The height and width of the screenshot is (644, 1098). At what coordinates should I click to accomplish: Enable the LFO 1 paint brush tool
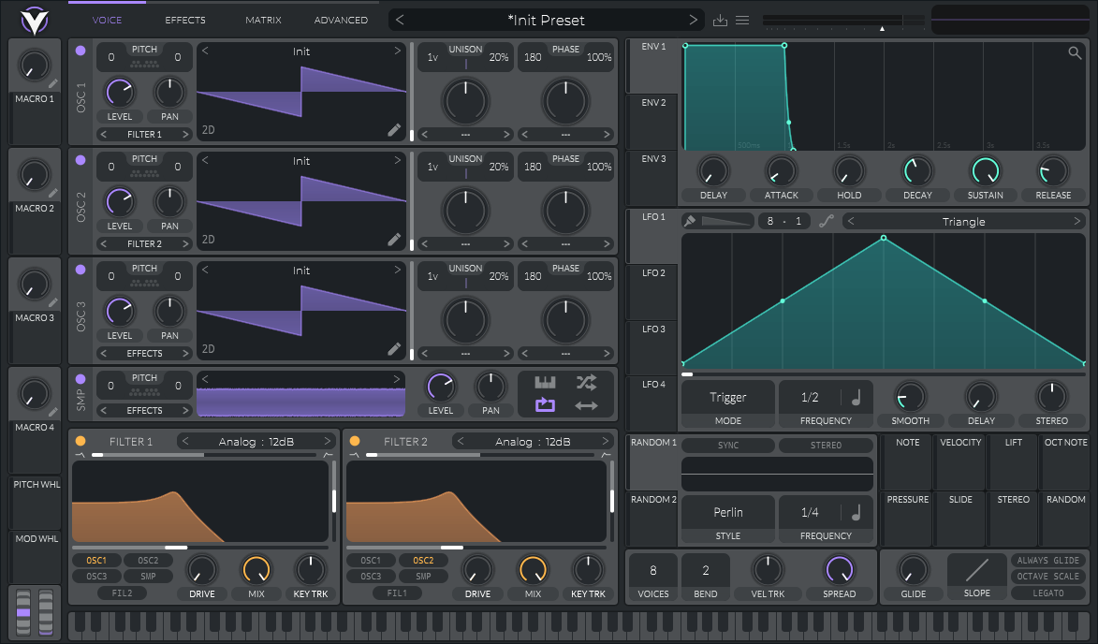click(690, 222)
